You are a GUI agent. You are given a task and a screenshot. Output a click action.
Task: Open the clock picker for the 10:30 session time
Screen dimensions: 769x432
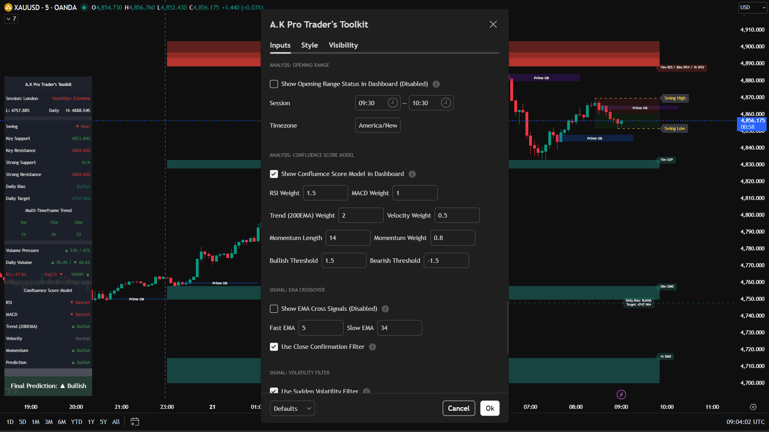(445, 103)
